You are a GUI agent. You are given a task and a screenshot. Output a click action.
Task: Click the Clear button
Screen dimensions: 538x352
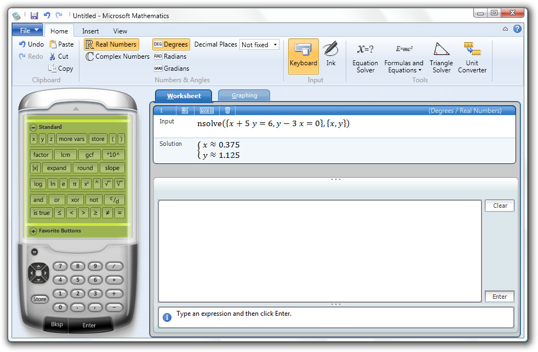500,206
